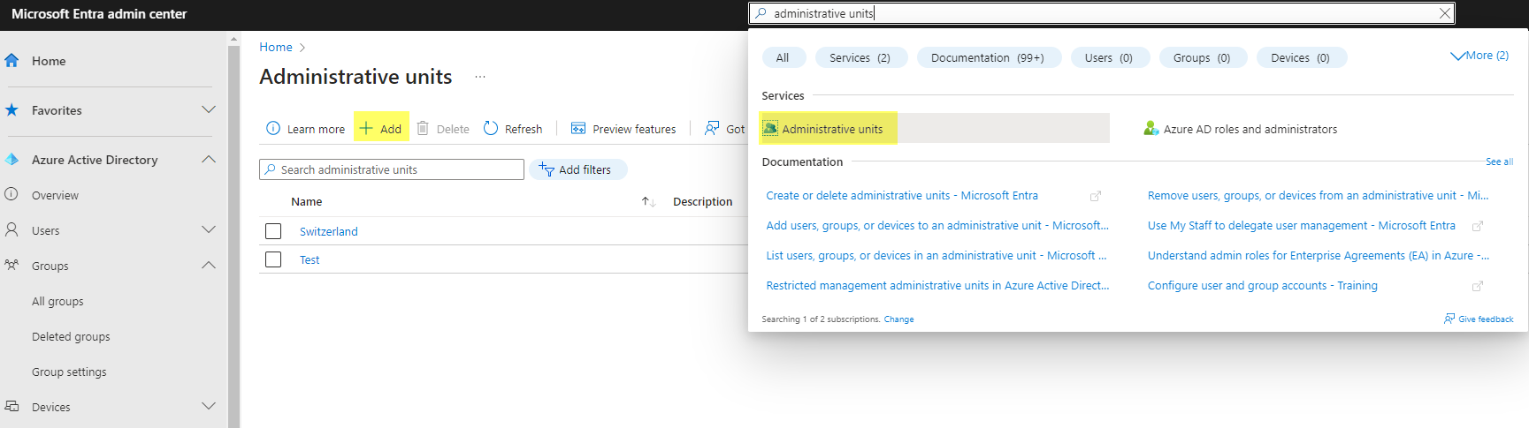Click the Favorites star icon
This screenshot has height=428, width=1529.
(11, 110)
